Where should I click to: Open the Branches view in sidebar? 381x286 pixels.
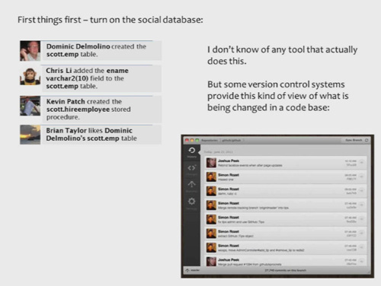point(192,186)
